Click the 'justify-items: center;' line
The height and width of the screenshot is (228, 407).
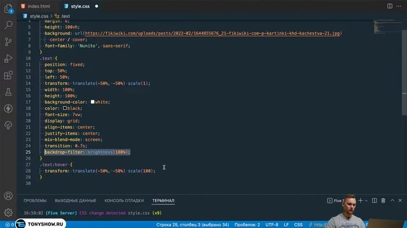[72, 134]
